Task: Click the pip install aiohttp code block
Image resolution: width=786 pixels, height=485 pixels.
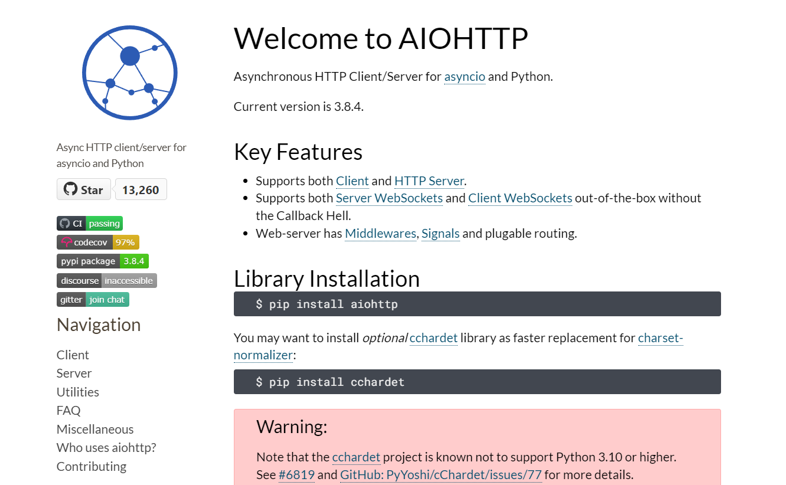Action: click(477, 304)
